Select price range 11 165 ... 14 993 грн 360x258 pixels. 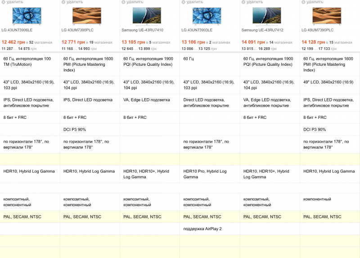(x=79, y=49)
